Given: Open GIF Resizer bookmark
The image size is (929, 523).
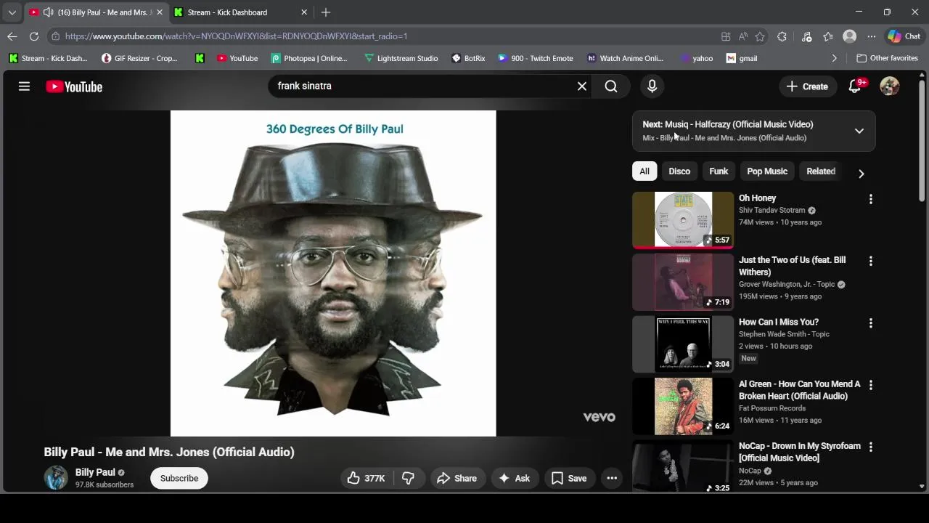Looking at the screenshot, I should 139,58.
